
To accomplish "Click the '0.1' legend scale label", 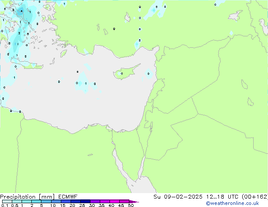I will coord(5,205).
